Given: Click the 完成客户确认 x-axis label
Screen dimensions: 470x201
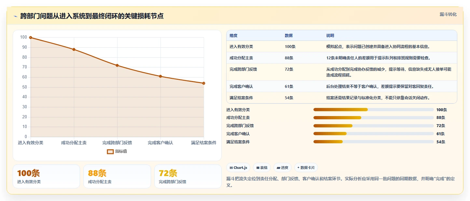Looking at the screenshot, I should pos(160,143).
